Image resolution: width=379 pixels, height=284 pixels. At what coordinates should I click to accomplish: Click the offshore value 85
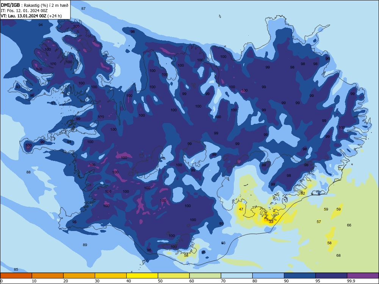(x=16, y=269)
